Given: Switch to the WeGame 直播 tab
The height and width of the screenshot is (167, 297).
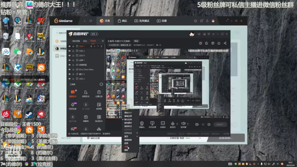Looking at the screenshot, I should (x=161, y=21).
